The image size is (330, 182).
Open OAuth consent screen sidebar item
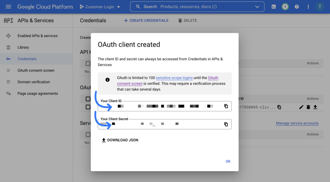[x=36, y=71]
